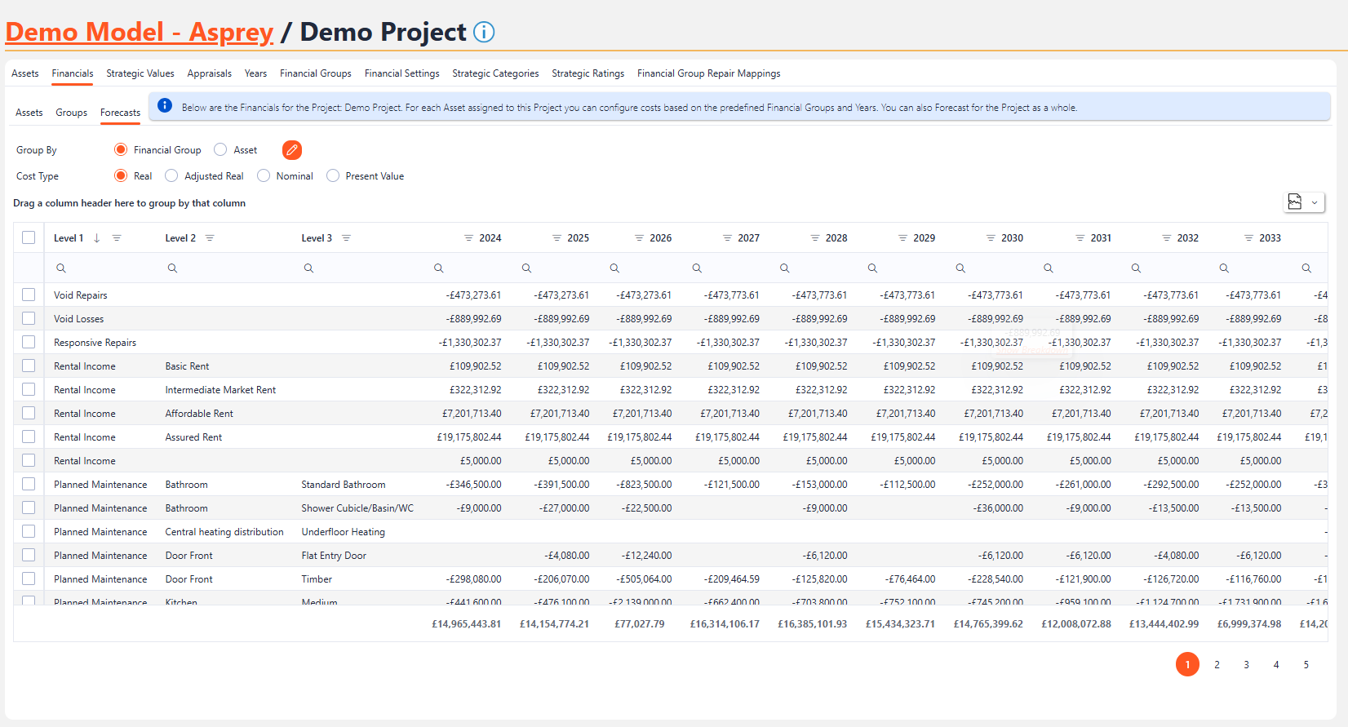The height and width of the screenshot is (727, 1348).
Task: Open the 2028 column filter menu
Action: [814, 238]
